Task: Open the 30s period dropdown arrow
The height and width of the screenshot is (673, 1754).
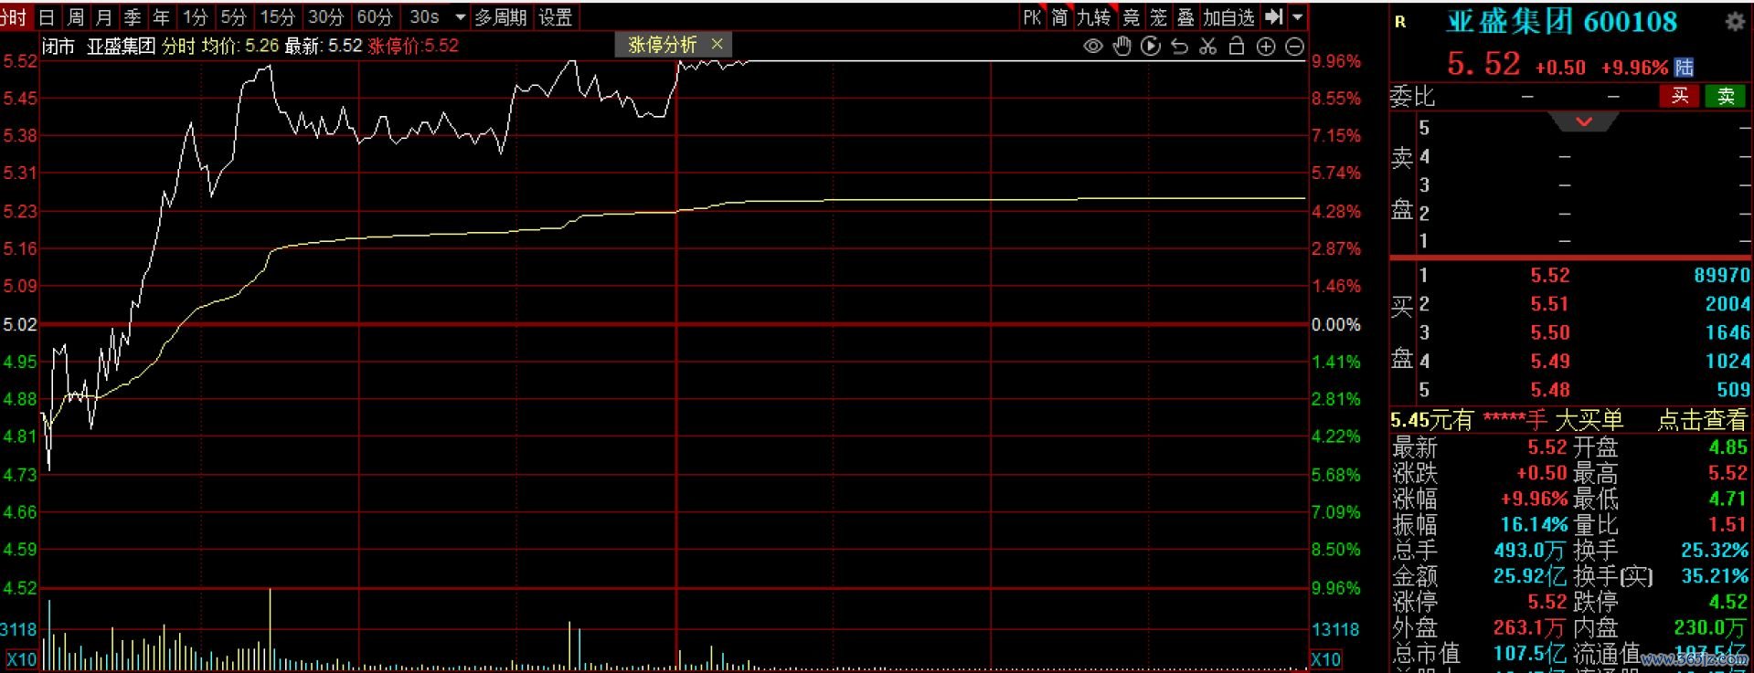Action: pos(460,16)
